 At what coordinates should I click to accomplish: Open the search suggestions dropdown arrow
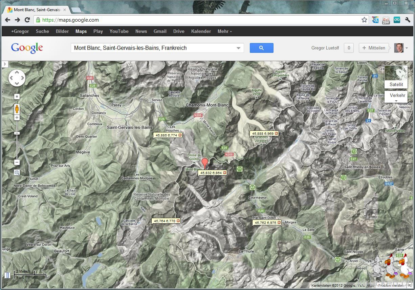(239, 48)
